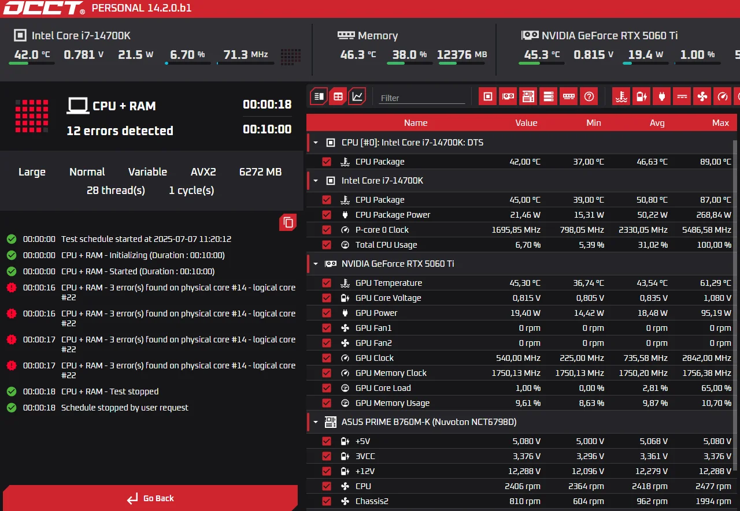This screenshot has height=511, width=740.
Task: Click the green check beside Test stopped entry
Action: [11, 391]
